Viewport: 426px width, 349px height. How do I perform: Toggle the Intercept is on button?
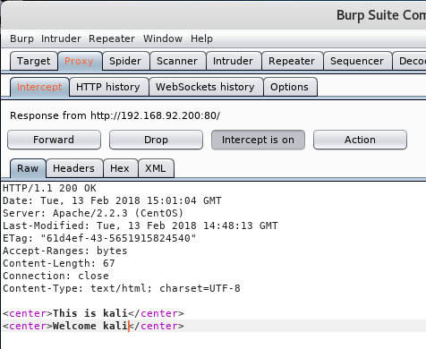[x=258, y=140]
